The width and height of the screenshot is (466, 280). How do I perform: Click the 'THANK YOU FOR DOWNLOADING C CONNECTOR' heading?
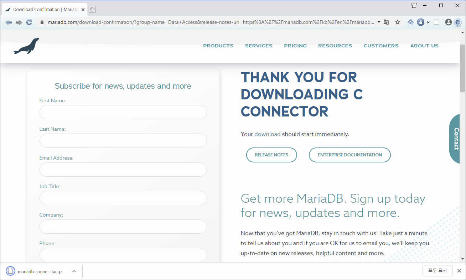(302, 94)
